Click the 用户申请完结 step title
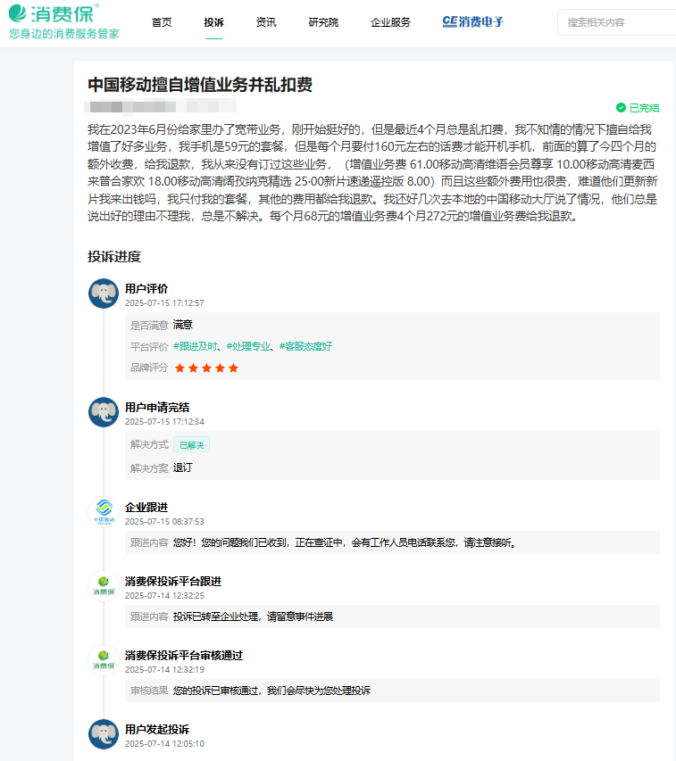Viewport: 676px width, 761px height. 157,408
